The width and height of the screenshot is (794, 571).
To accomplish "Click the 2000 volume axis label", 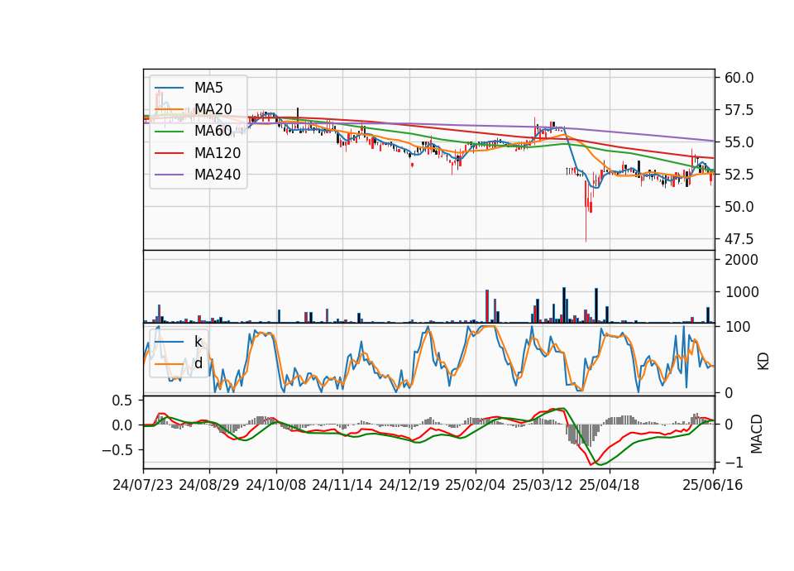I will (741, 260).
